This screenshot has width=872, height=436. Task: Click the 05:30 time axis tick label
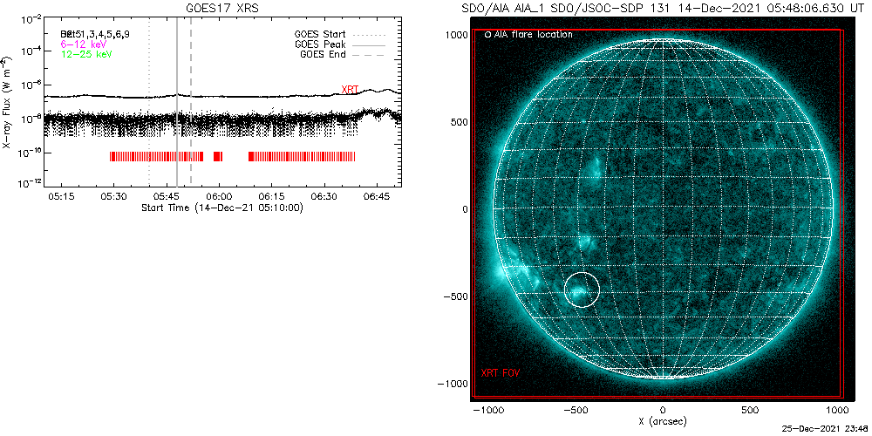pyautogui.click(x=114, y=196)
